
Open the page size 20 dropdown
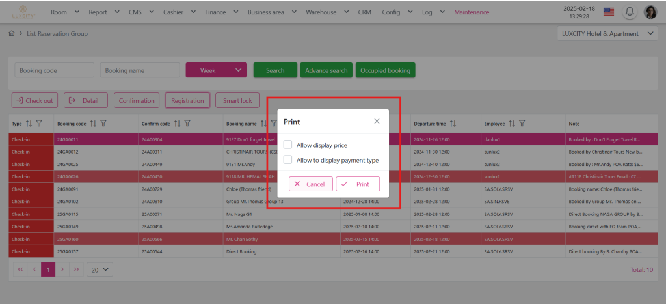[x=100, y=269]
